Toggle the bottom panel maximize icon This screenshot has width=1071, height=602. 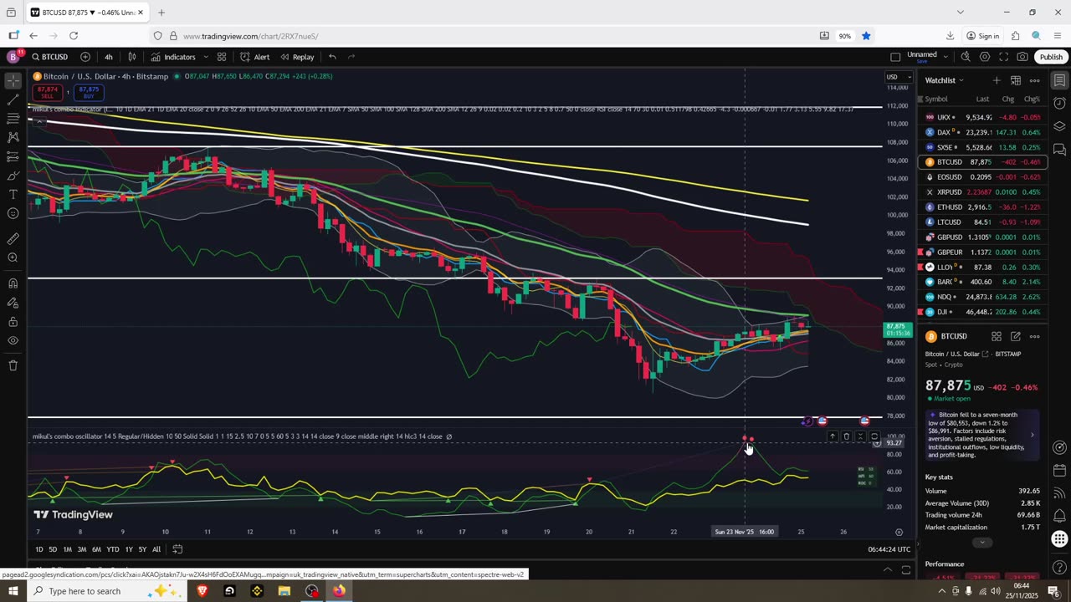[x=906, y=570]
